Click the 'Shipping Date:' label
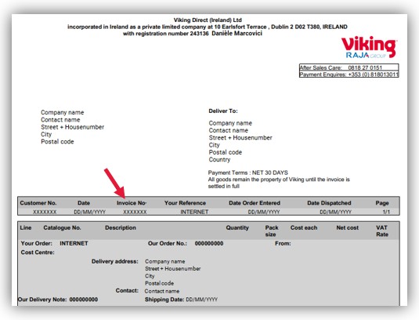 point(164,300)
